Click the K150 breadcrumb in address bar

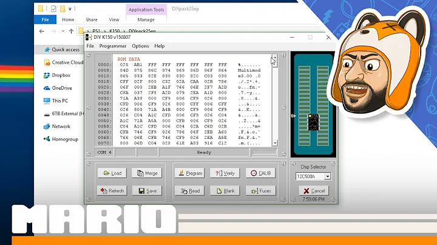coord(115,31)
